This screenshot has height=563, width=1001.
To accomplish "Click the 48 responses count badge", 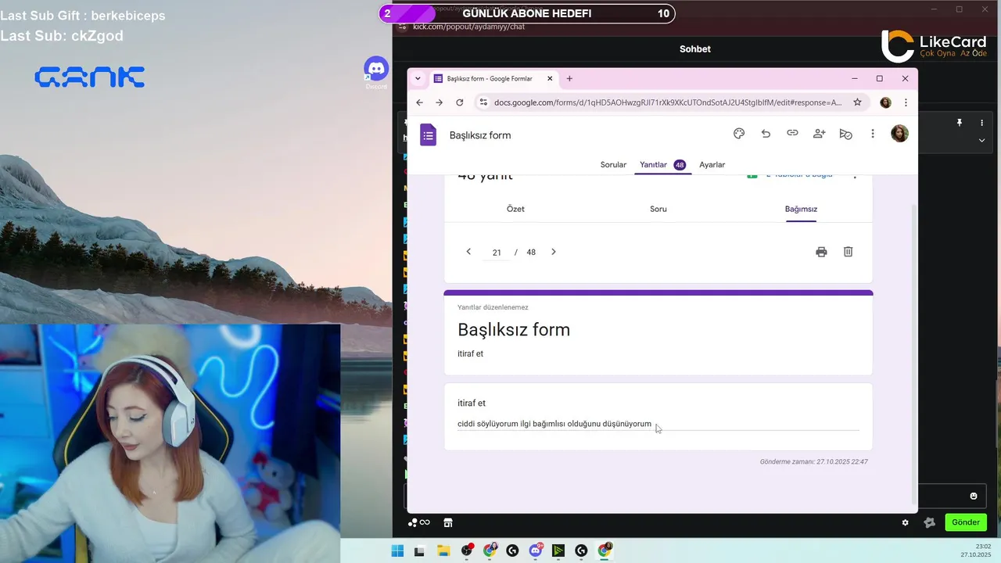I will click(680, 165).
